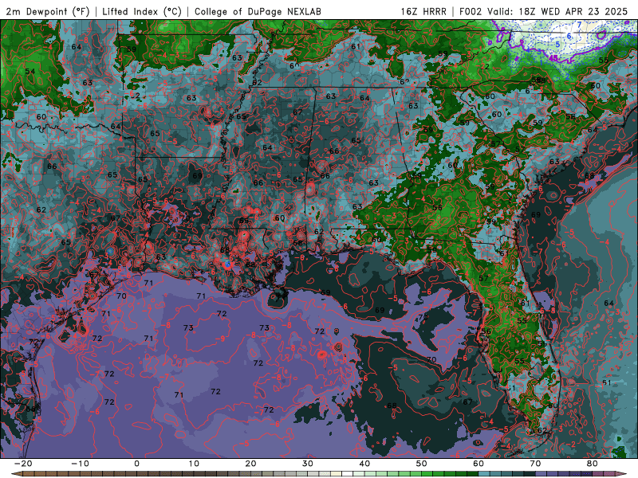Click the '70' tick on the color scale

click(x=535, y=464)
